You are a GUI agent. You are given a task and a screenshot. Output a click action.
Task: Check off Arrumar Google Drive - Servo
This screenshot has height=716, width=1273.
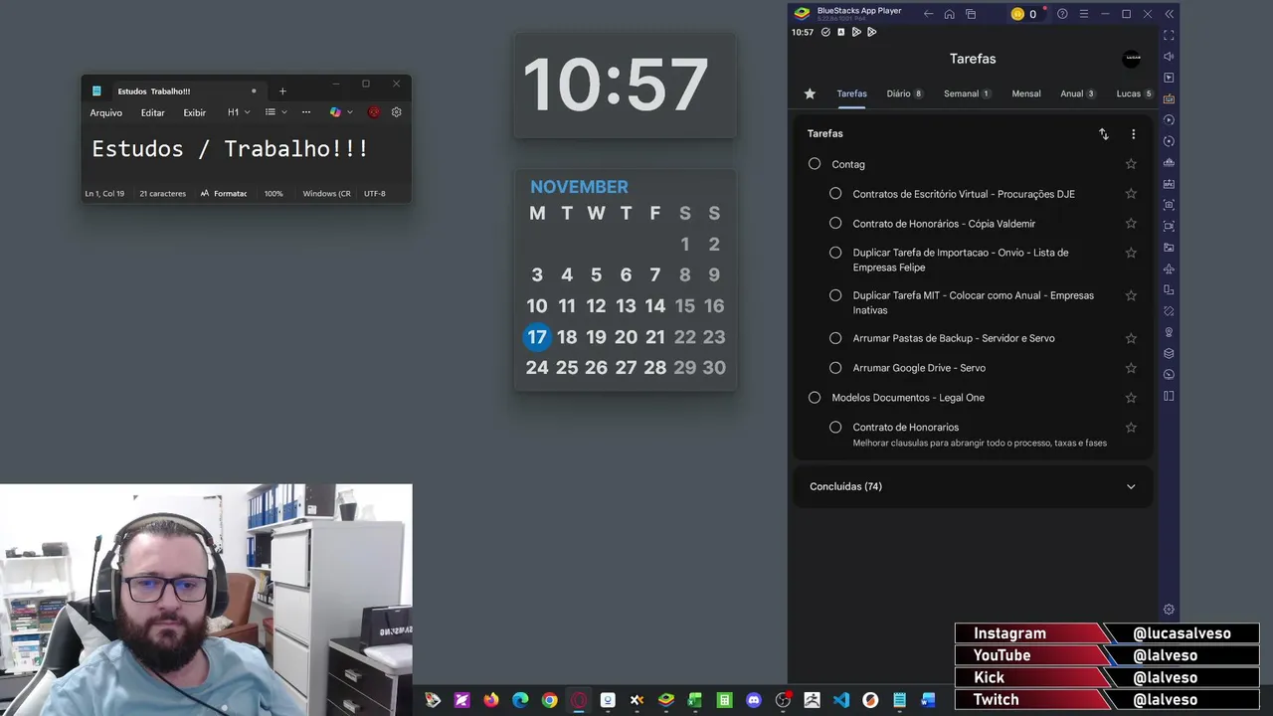pyautogui.click(x=835, y=368)
